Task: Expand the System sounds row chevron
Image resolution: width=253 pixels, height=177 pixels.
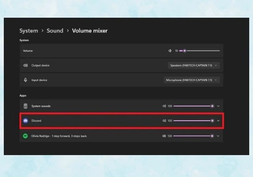Action: coord(218,106)
